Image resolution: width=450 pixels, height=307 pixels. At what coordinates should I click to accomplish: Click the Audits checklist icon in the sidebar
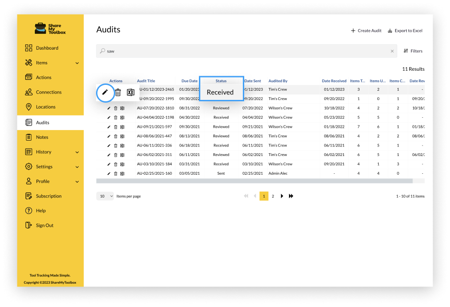[x=29, y=122]
